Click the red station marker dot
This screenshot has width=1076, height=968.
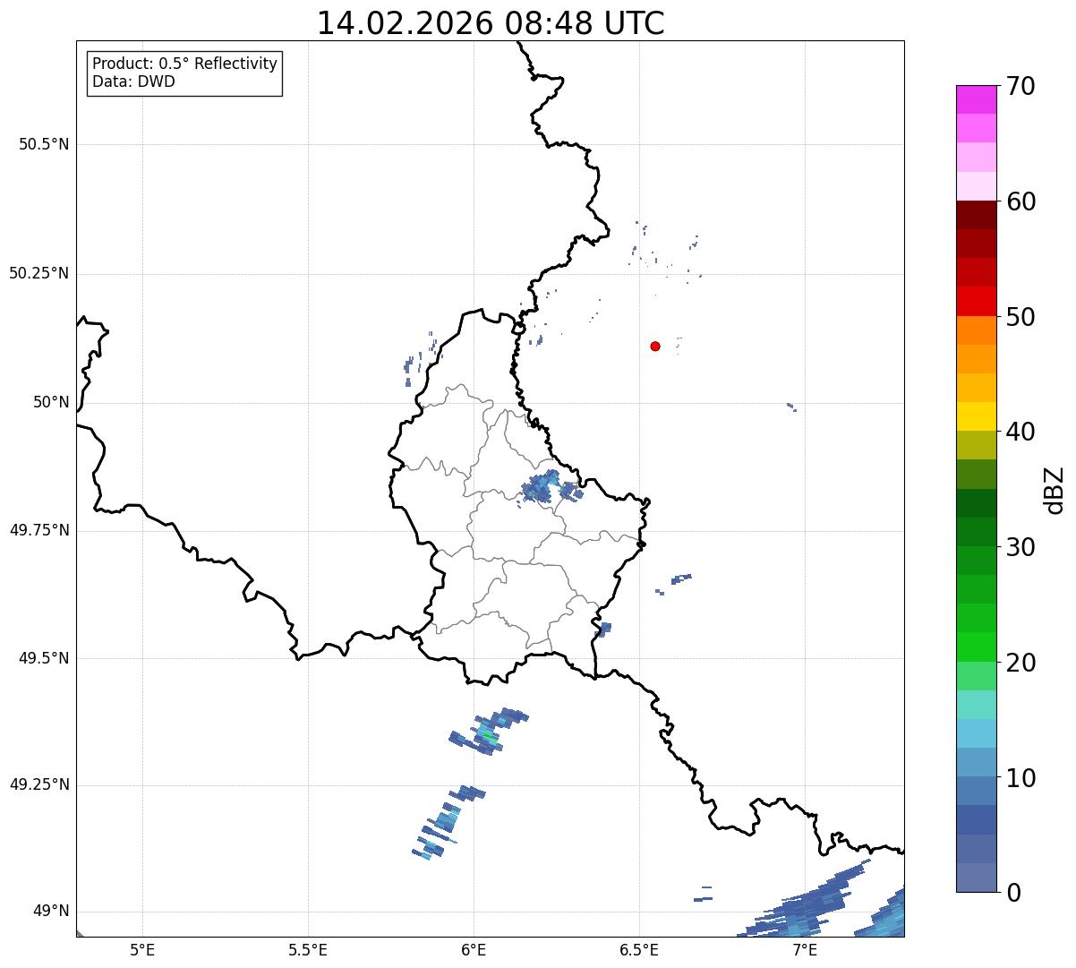click(655, 346)
